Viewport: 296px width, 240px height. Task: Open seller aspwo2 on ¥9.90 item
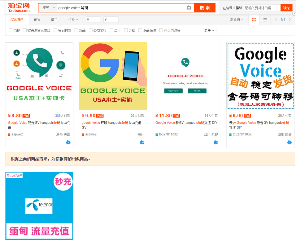91,134
